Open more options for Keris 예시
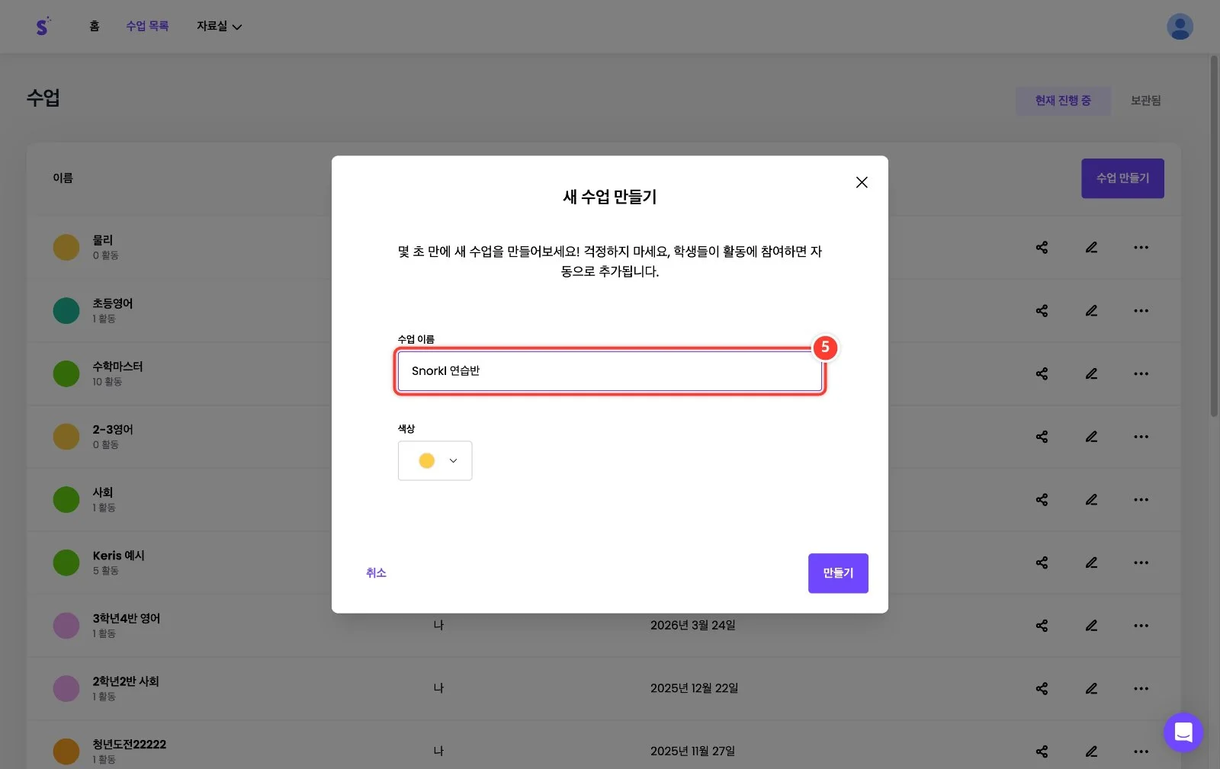1220x769 pixels. pyautogui.click(x=1141, y=562)
